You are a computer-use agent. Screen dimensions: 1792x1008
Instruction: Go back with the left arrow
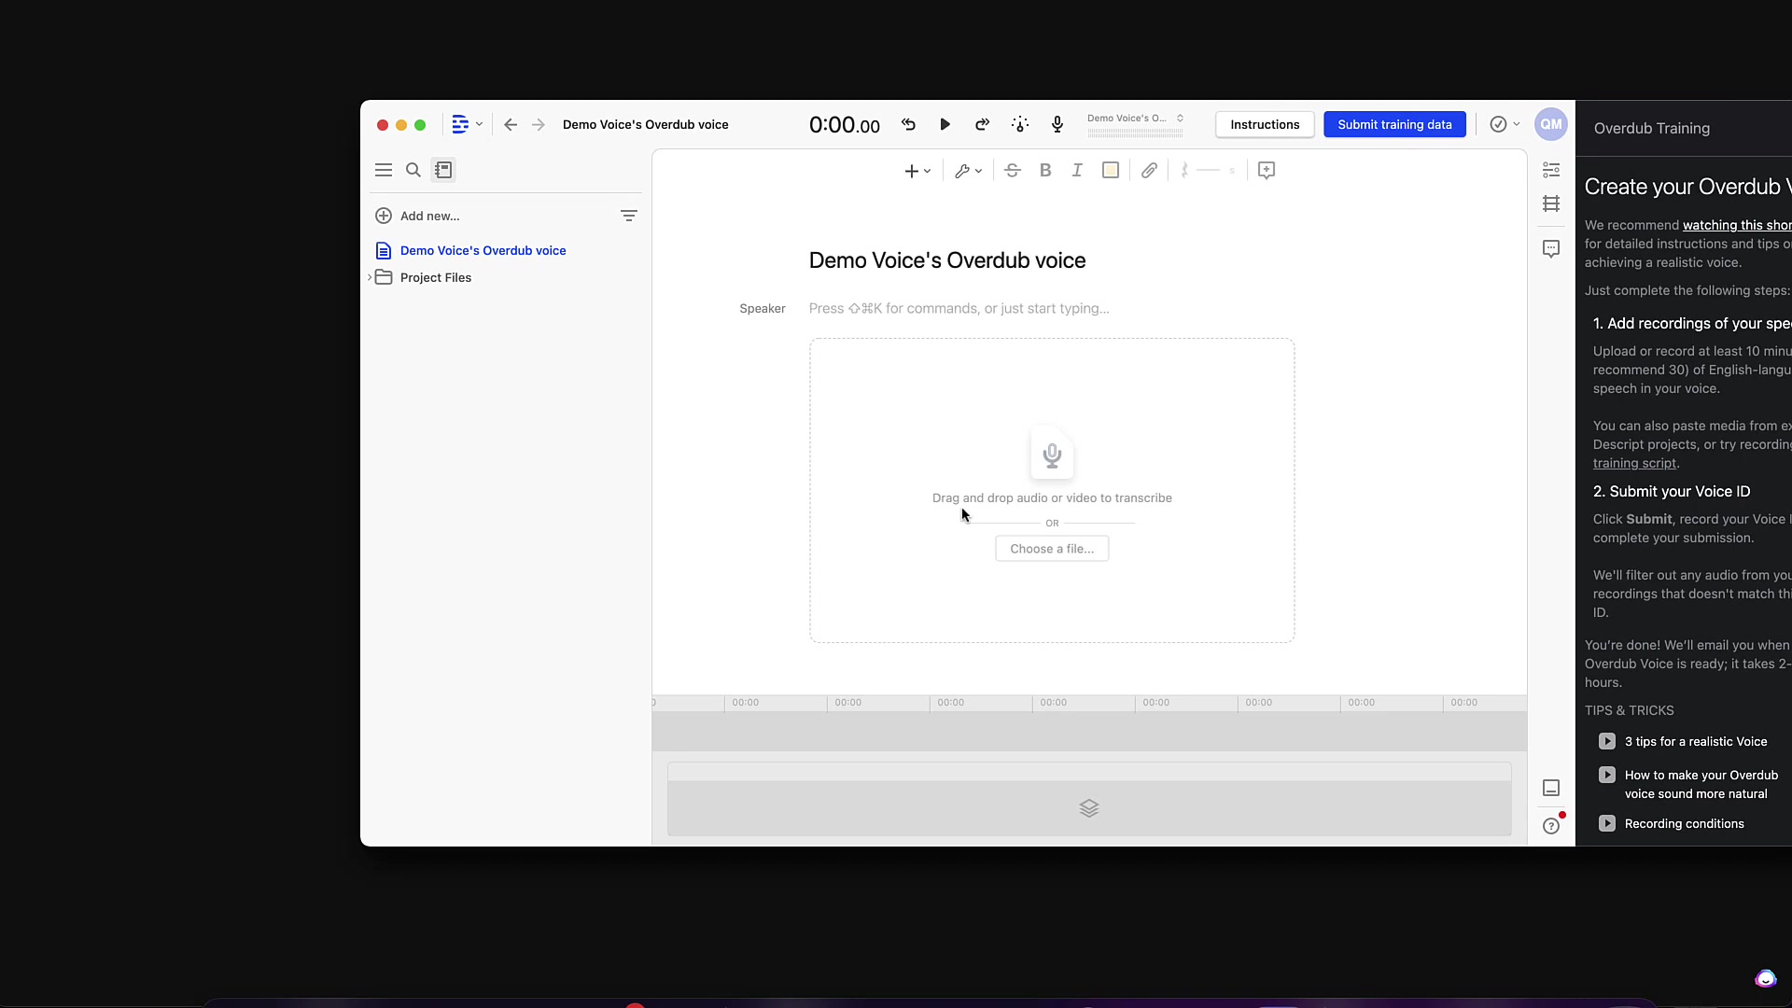[511, 124]
